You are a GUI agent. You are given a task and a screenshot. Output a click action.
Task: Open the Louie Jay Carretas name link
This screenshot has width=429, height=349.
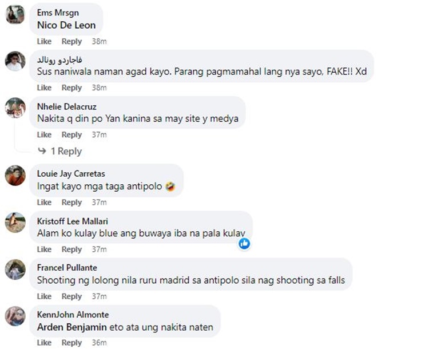pyautogui.click(x=71, y=174)
